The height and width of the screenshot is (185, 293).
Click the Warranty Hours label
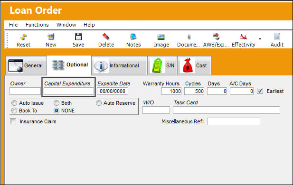(161, 83)
